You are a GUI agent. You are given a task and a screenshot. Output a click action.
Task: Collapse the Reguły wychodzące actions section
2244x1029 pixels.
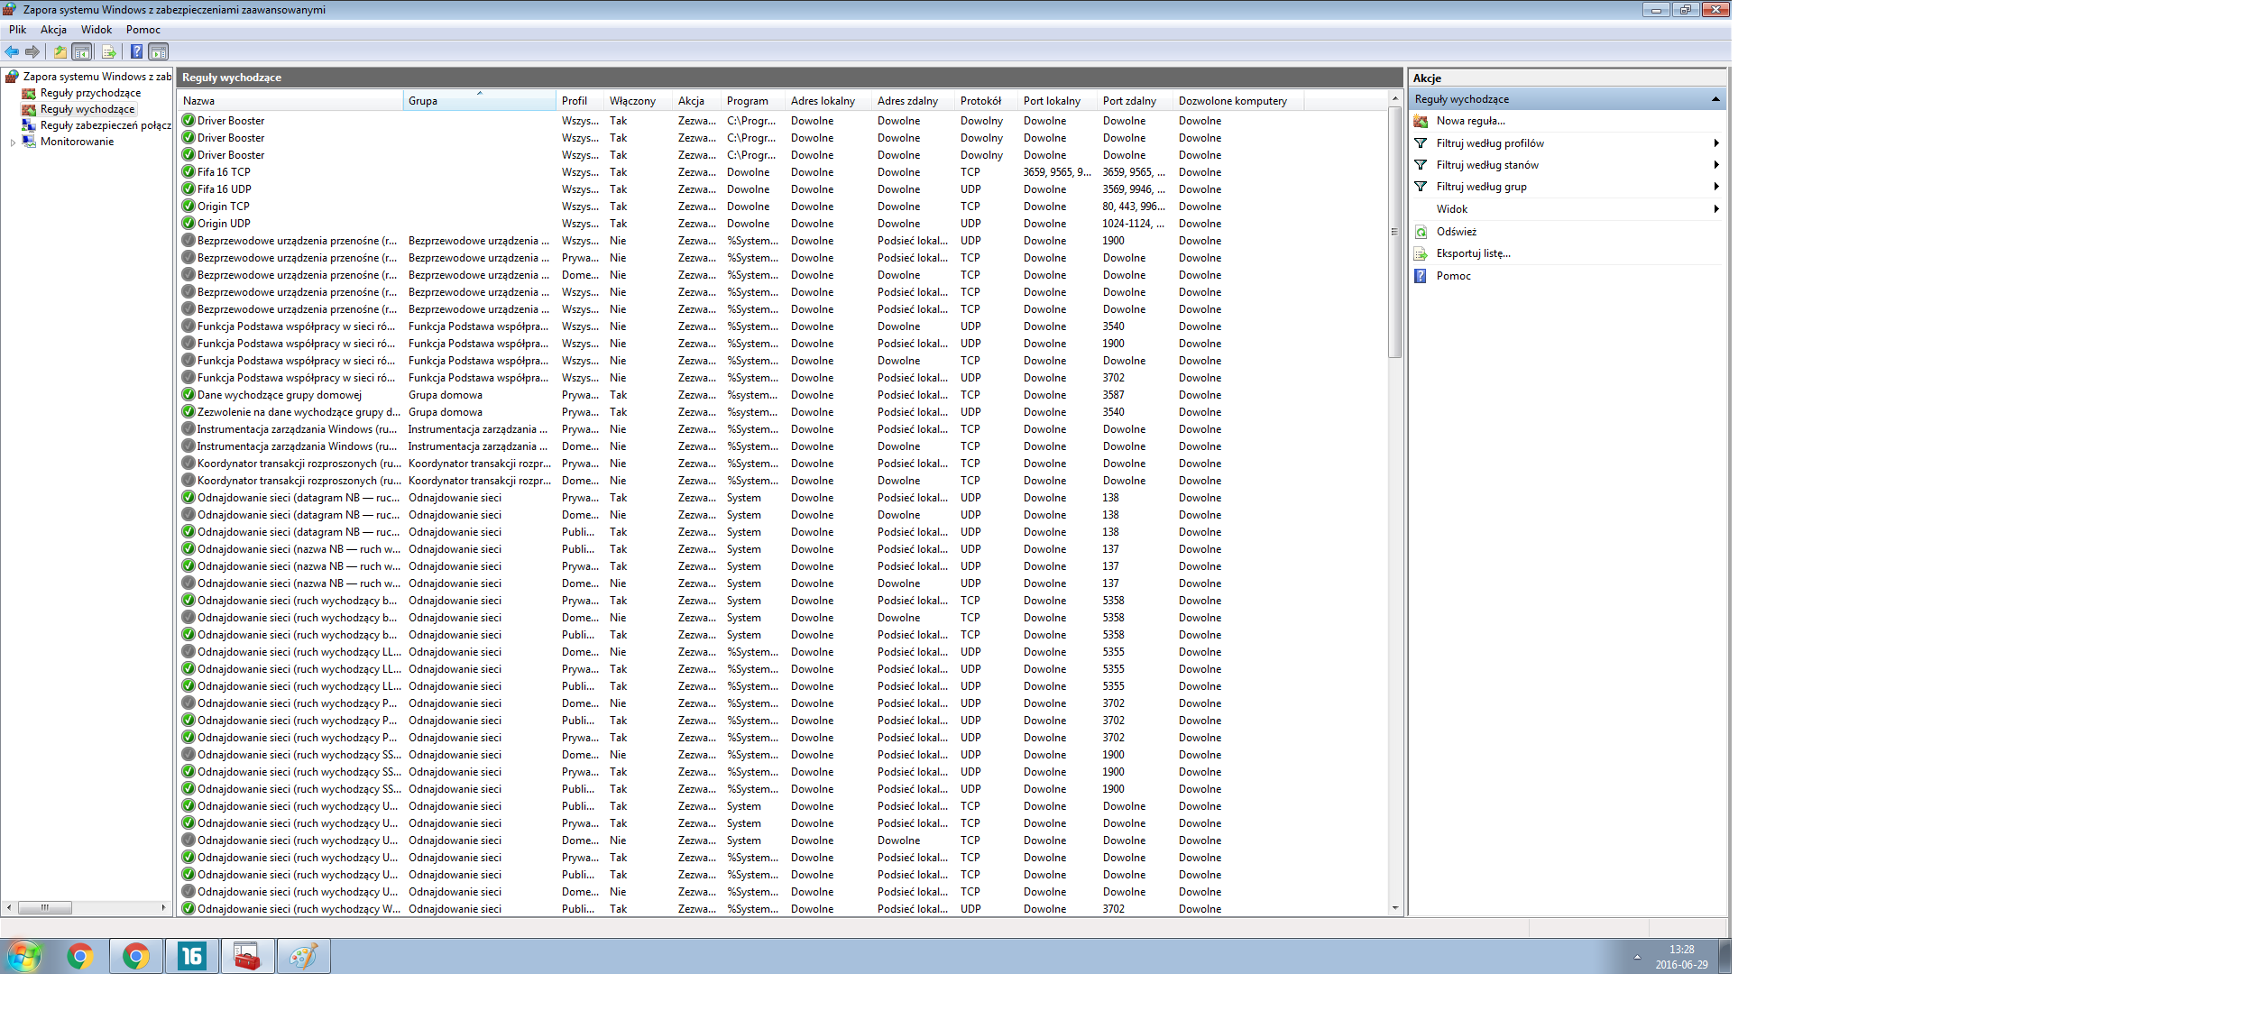(1715, 99)
